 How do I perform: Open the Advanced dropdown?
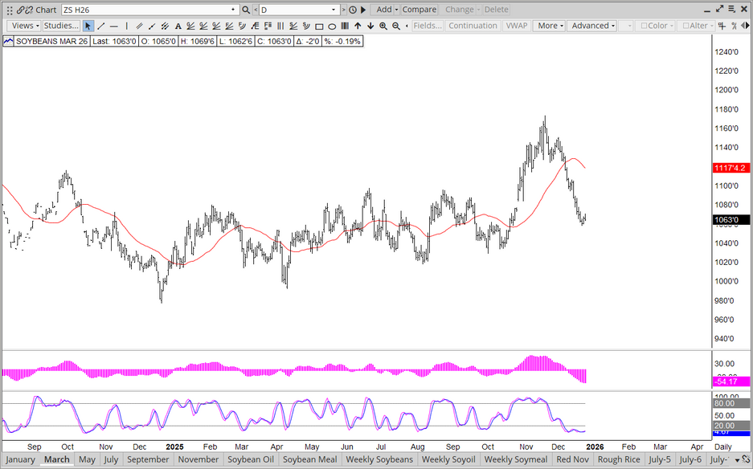click(x=592, y=26)
